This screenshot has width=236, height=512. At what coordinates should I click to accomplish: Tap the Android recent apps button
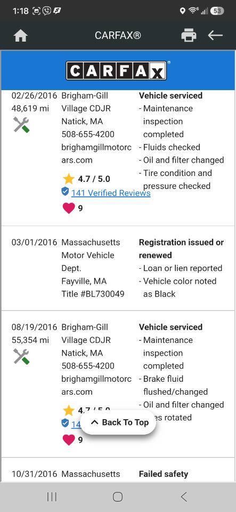coord(52,497)
